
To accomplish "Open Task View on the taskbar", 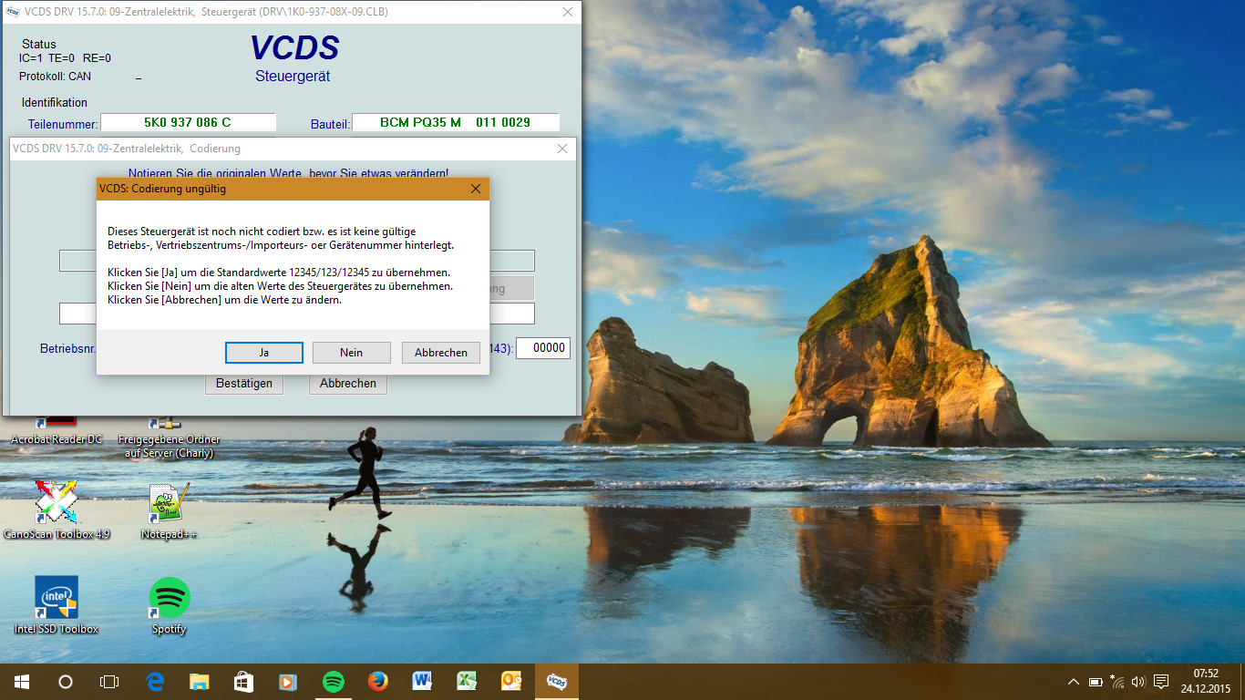I will point(109,682).
